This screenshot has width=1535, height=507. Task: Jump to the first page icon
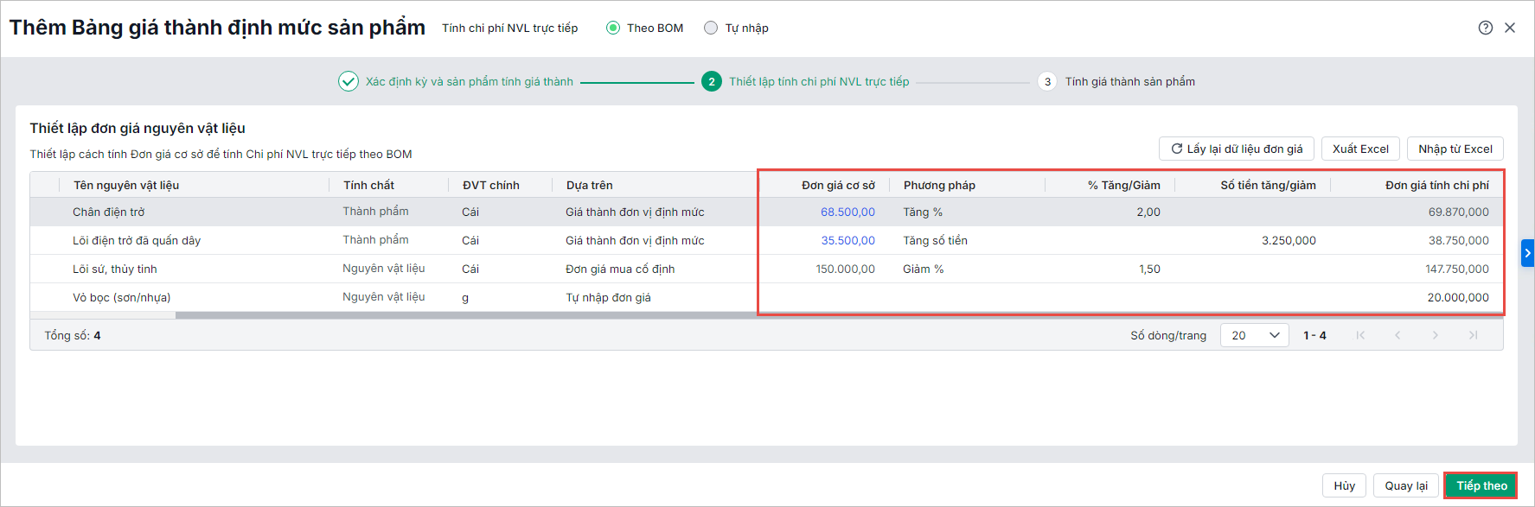coord(1360,335)
